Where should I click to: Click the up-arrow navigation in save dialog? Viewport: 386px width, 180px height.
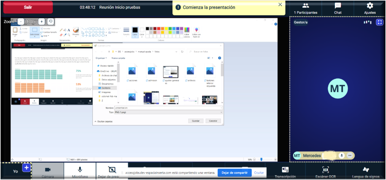point(109,52)
